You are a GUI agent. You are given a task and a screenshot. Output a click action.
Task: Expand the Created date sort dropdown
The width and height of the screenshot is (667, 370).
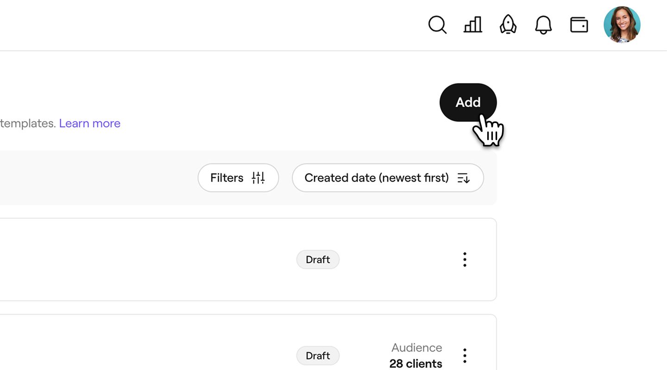point(376,178)
